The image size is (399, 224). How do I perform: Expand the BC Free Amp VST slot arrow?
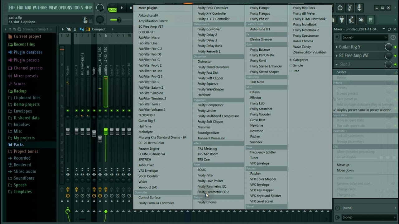click(337, 56)
